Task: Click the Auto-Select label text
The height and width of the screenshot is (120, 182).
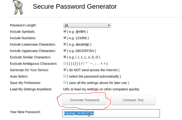Action: [x=19, y=76]
